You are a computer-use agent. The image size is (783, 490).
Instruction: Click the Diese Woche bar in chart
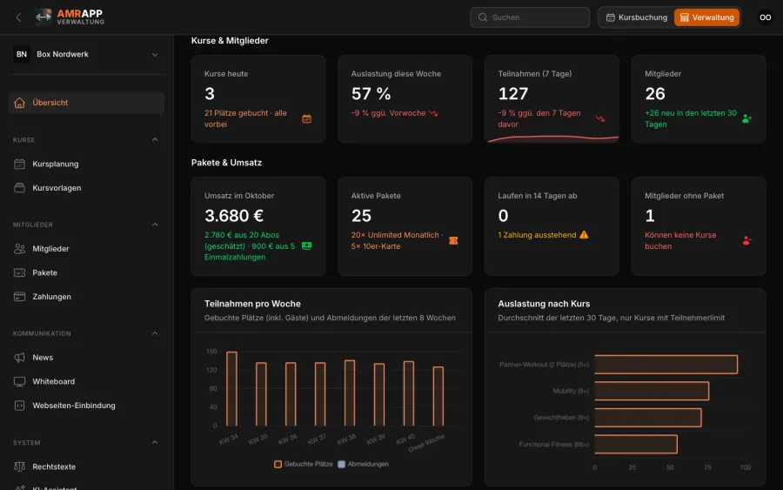pos(438,396)
